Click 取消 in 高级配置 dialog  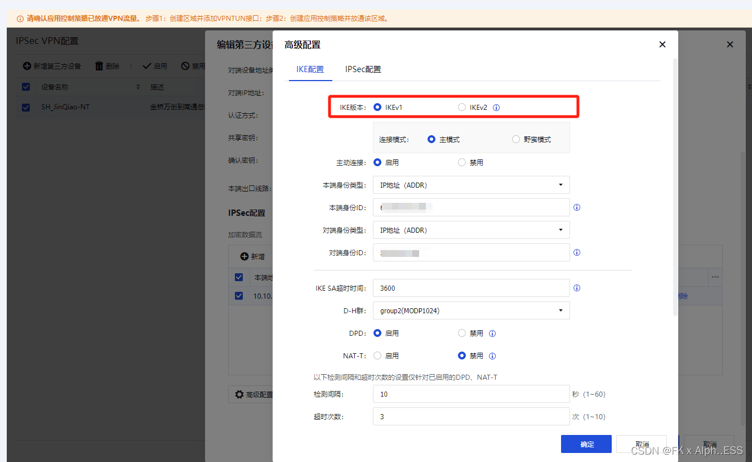coord(642,444)
